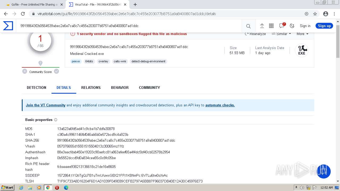Click the zoom indicator icon in address bar
The height and width of the screenshot is (191, 340).
pyautogui.click(x=307, y=14)
